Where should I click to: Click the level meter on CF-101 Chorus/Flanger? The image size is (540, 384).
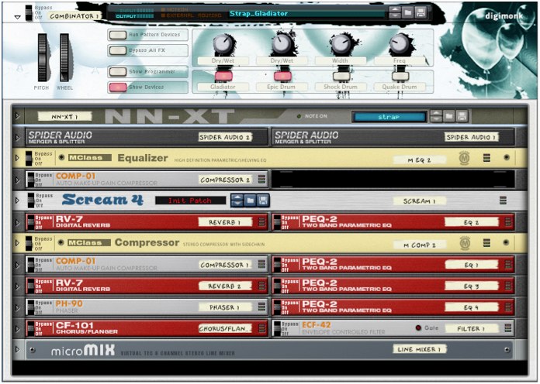click(261, 328)
